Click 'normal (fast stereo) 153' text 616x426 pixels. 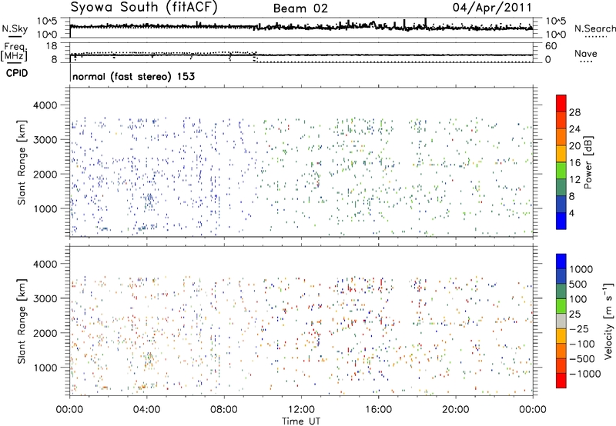pyautogui.click(x=133, y=77)
